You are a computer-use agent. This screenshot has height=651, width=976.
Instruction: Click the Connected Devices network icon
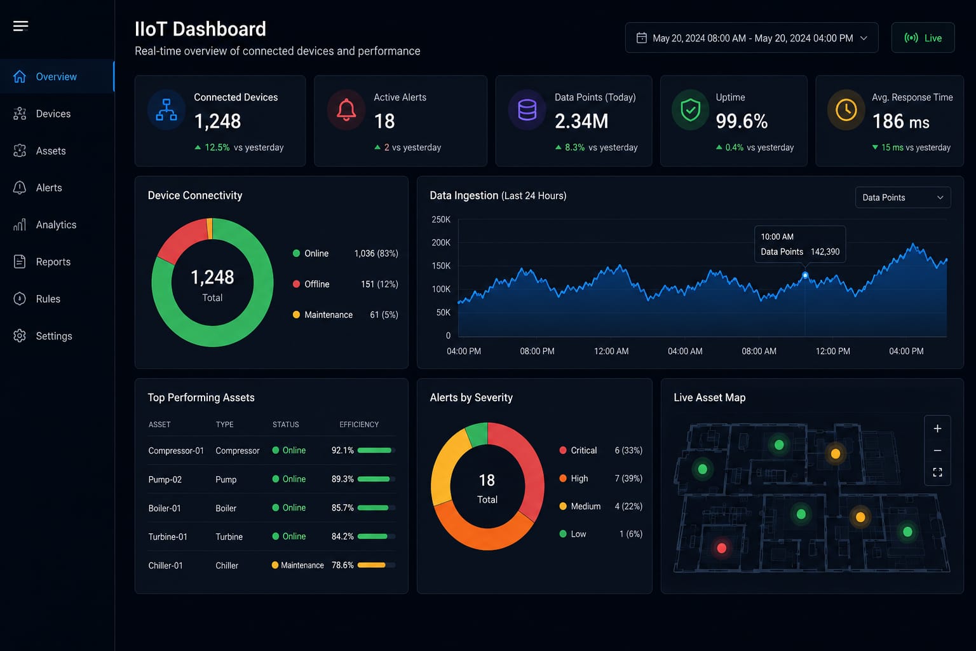[x=166, y=110]
